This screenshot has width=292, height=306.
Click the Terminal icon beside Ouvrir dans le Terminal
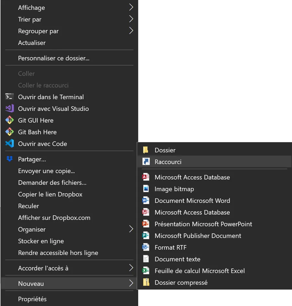9,97
